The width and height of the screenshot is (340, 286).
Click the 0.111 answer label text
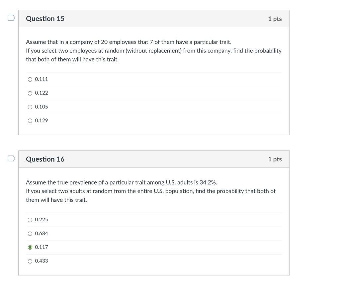[42, 79]
